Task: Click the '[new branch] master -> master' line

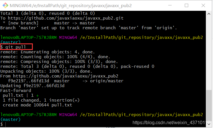Action: coord(49,23)
